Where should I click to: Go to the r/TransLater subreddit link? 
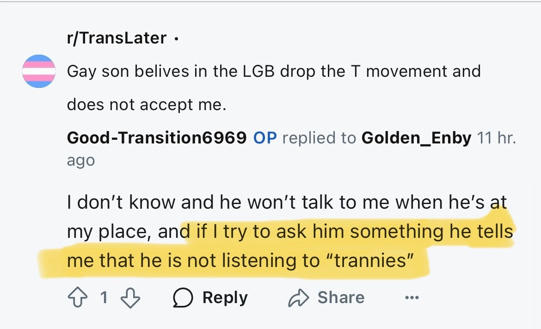(117, 38)
